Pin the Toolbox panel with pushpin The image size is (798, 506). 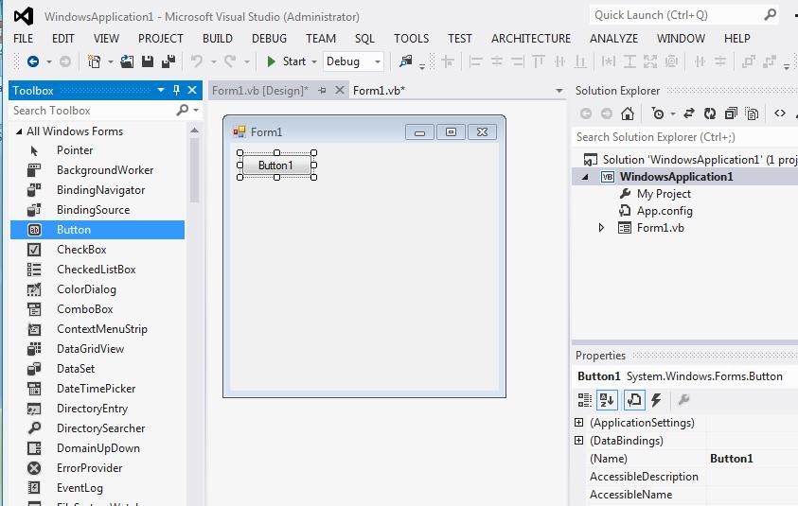coord(176,91)
